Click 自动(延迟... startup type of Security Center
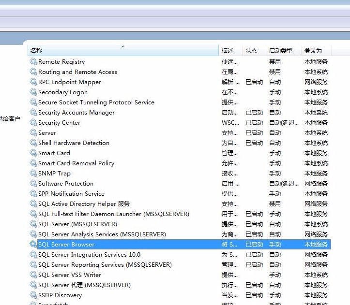 284,123
